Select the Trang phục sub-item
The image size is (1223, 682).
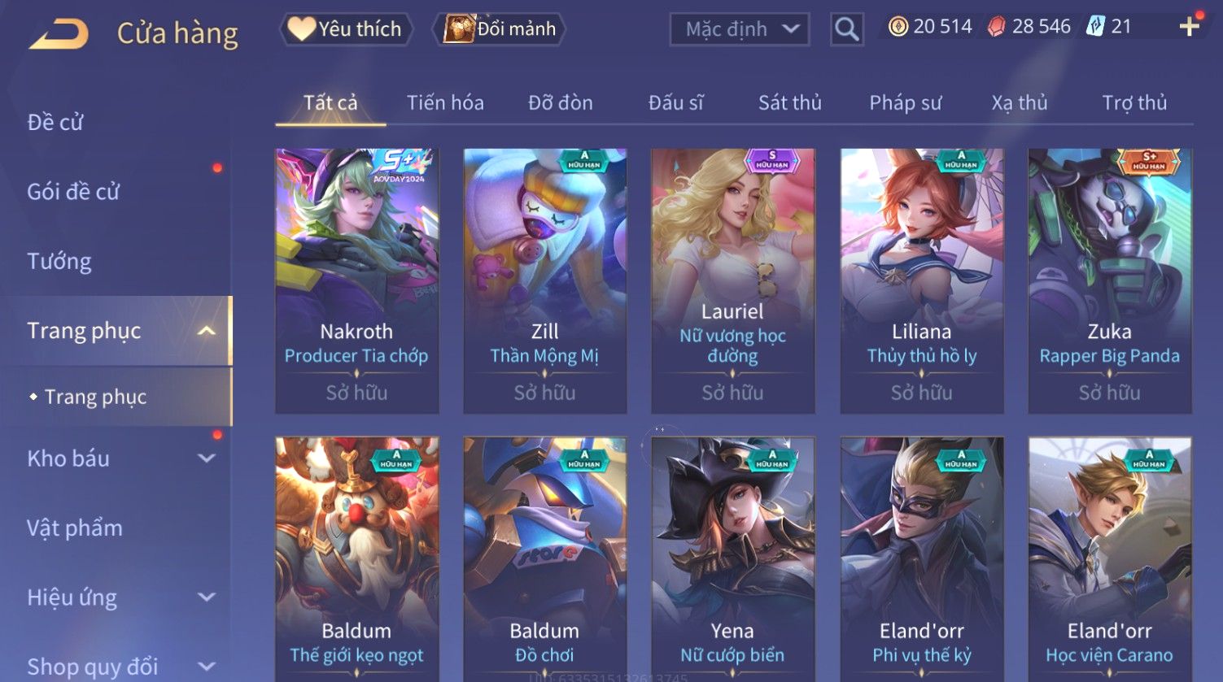tap(95, 397)
